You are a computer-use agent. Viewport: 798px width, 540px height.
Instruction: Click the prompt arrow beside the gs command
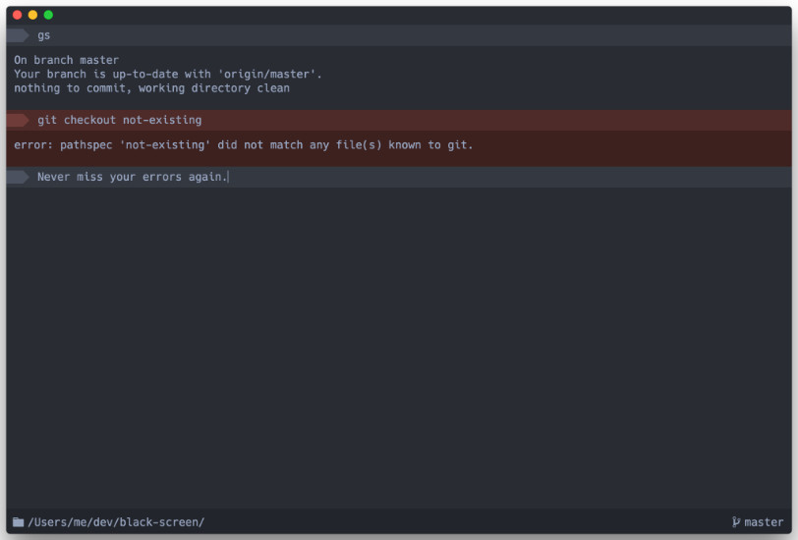pos(18,35)
